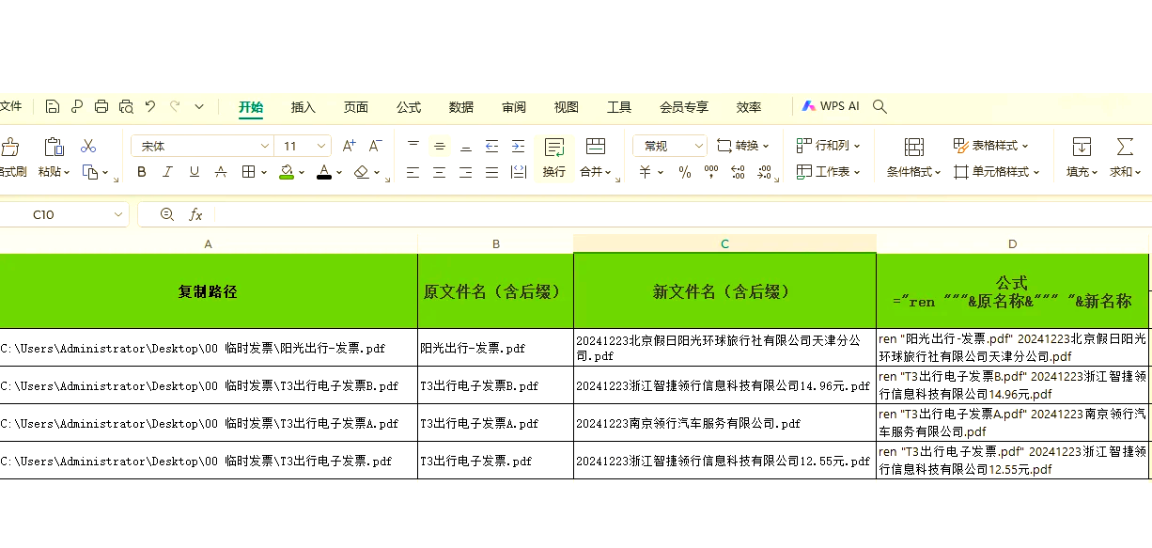Click the 行和列 button
This screenshot has height=548, width=1152.
(x=828, y=146)
